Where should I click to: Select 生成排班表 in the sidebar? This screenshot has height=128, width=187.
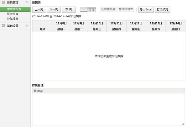coord(15,9)
